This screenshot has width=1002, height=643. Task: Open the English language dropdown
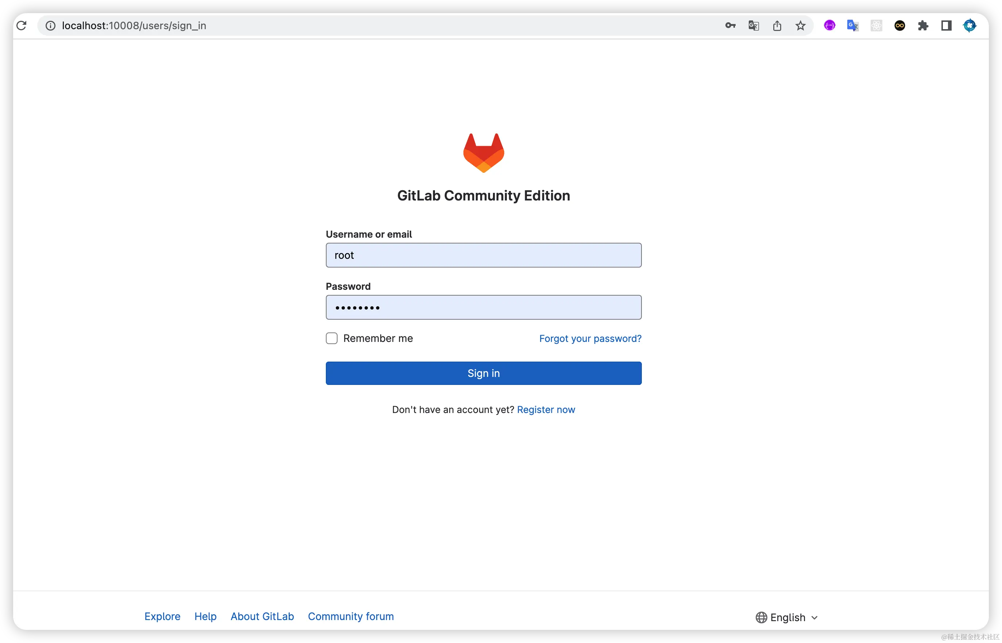pyautogui.click(x=786, y=617)
